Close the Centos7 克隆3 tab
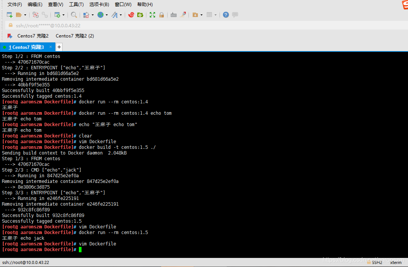The image size is (408, 267). coord(51,47)
